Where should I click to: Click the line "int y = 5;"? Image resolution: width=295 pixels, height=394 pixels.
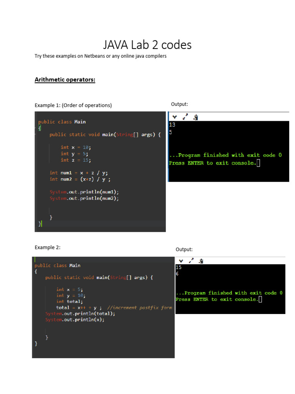click(x=74, y=154)
